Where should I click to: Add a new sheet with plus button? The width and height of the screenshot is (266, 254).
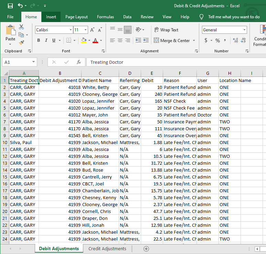coord(146,249)
